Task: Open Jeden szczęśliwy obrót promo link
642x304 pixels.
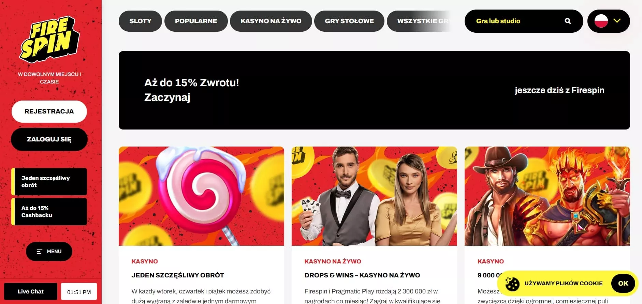Action: (49, 182)
